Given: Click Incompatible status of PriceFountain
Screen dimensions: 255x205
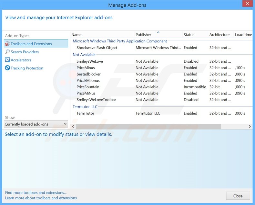Looking at the screenshot, I should 195,87.
